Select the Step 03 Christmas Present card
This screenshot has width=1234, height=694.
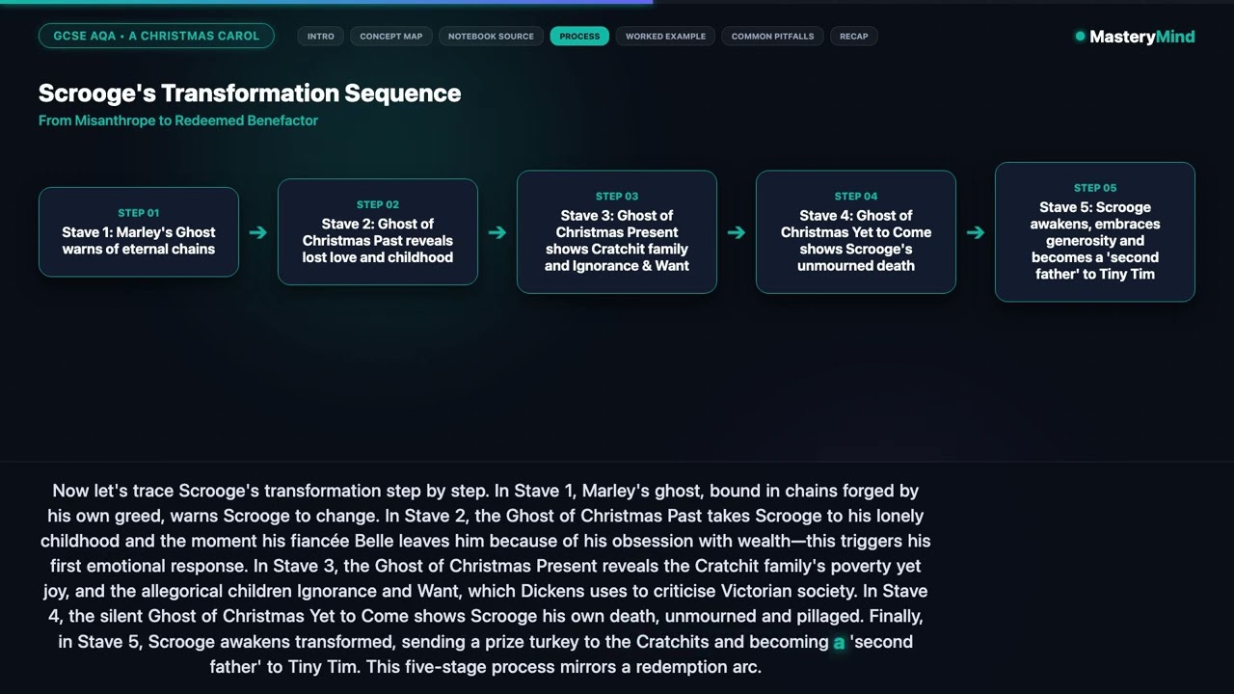[x=617, y=232]
